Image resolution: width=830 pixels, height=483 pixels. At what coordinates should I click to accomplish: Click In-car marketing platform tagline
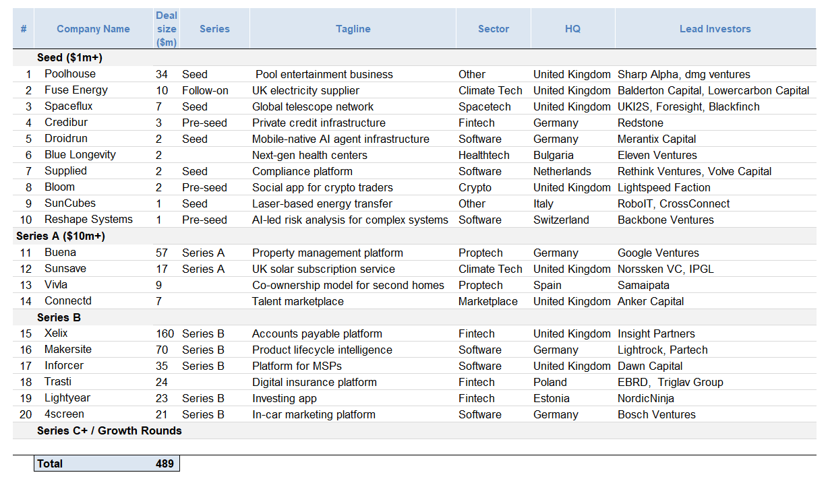314,414
